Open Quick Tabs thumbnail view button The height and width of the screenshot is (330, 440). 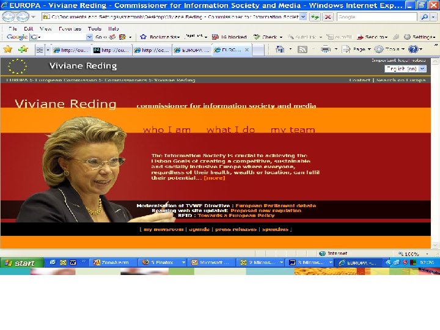tap(40, 50)
